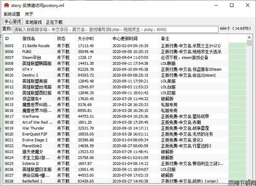Click 未下载 status in the 8020 row
The image size is (256, 186).
pos(63,134)
